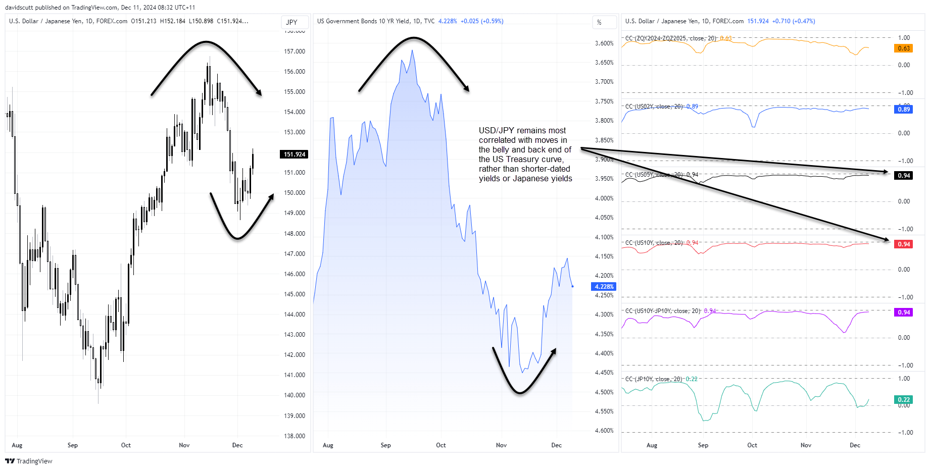Click the black 0.94 correlation badge
930x470 pixels.
click(x=903, y=176)
